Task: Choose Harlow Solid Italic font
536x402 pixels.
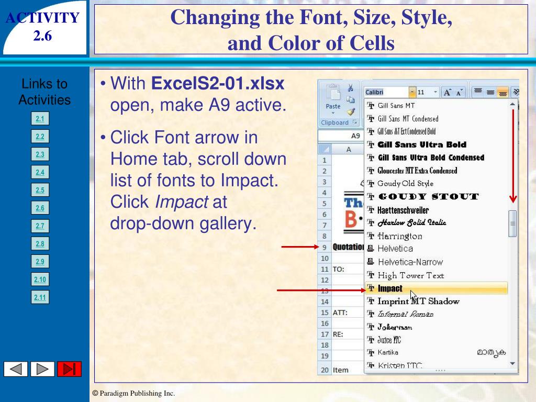Action: pyautogui.click(x=437, y=223)
